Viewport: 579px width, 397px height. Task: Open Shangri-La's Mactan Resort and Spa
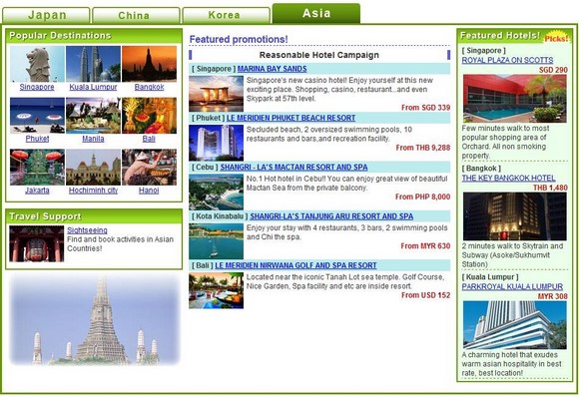tap(293, 167)
